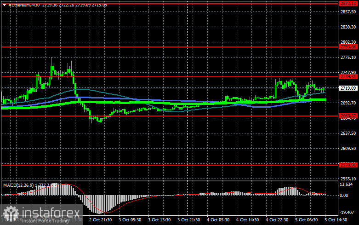The width and height of the screenshot is (359, 225).
Task: Click the 2857.50 price scale value
Action: (x=348, y=12)
